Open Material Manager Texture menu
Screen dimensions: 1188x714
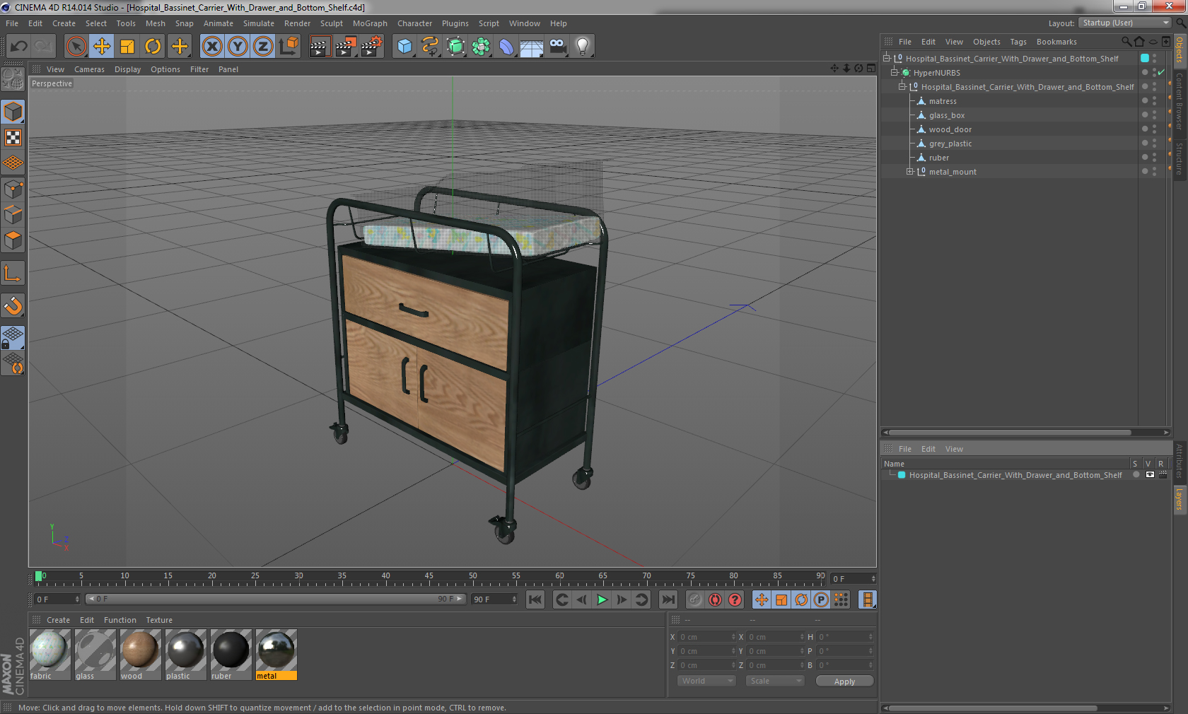coord(159,620)
